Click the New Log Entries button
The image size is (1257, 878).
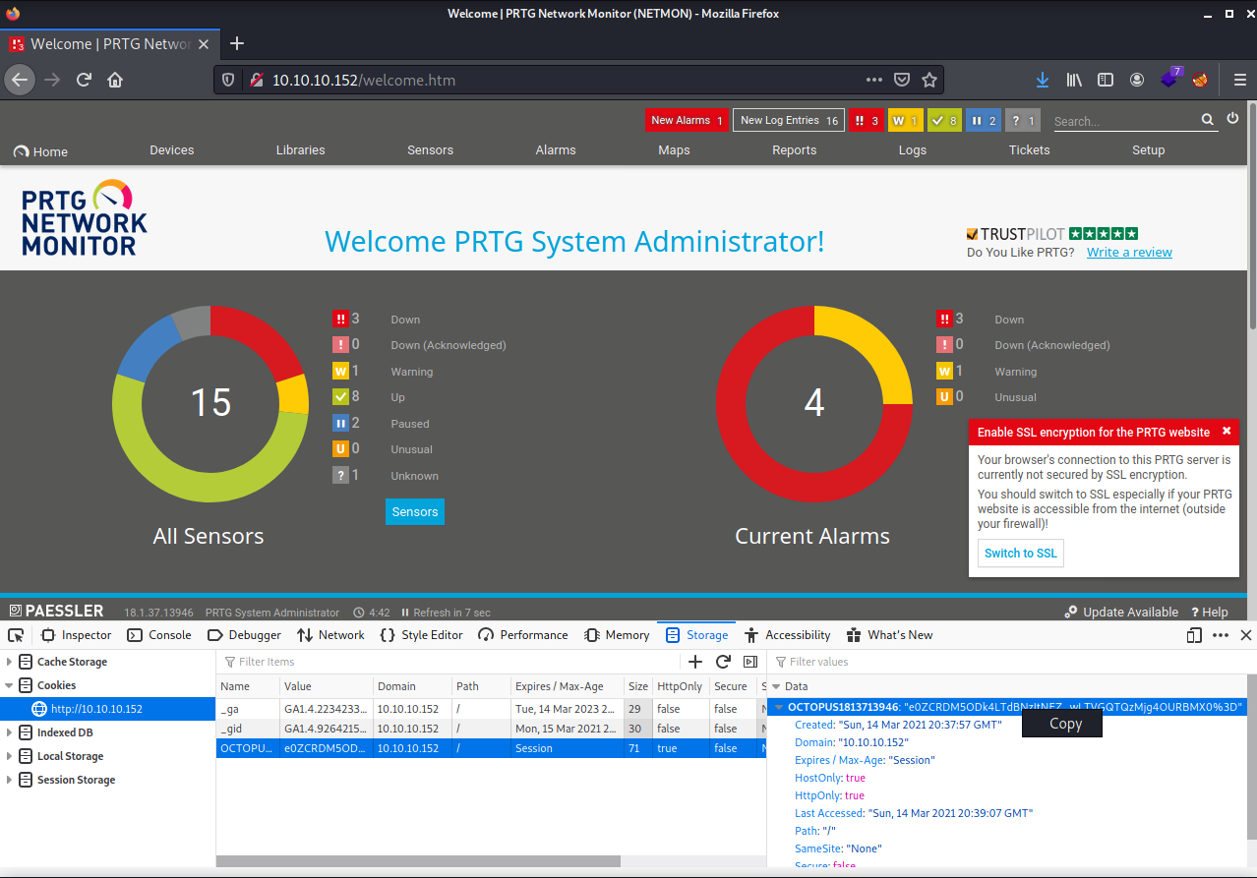(789, 120)
